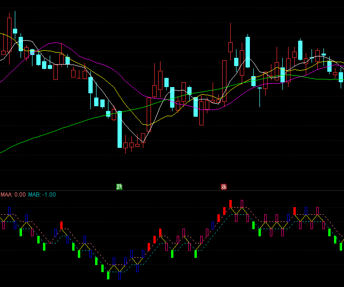
Task: Click the green 跌 signal marker
Action: click(x=119, y=187)
